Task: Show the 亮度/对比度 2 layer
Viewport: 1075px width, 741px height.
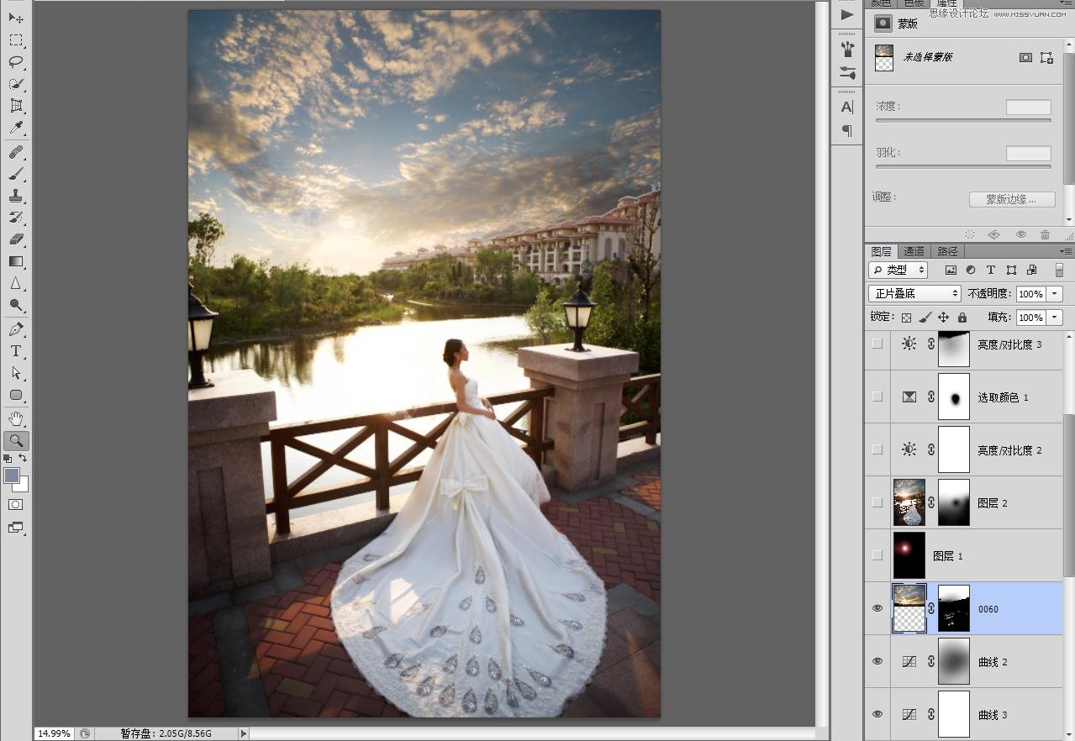Action: point(877,449)
